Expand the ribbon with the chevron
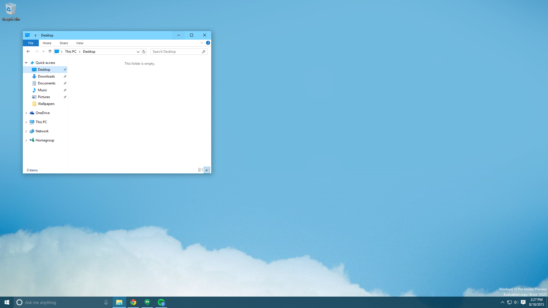 click(202, 43)
